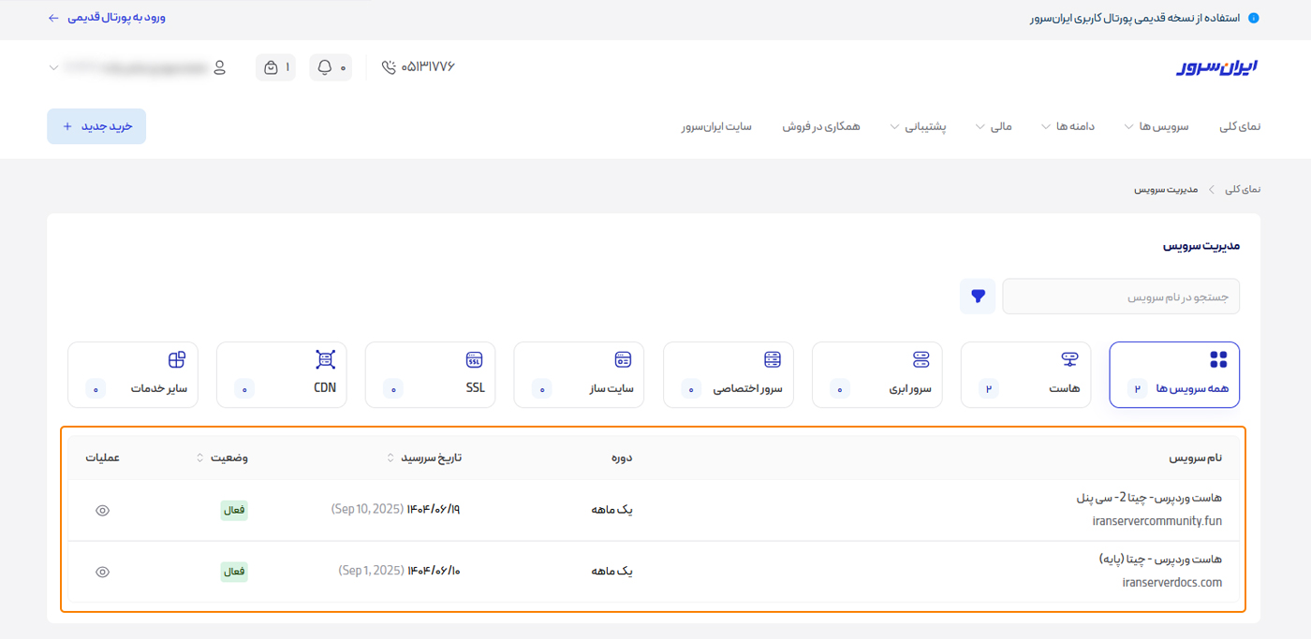This screenshot has width=1311, height=639.
Task: Click ورود به پورتال قدیمی link
Action: pyautogui.click(x=107, y=18)
